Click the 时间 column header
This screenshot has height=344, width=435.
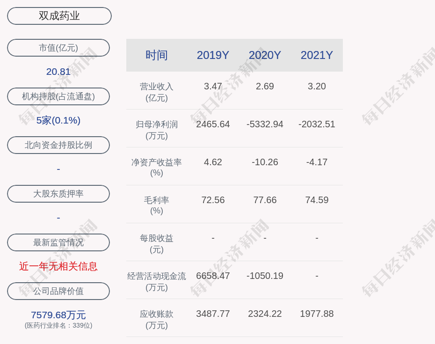[x=157, y=55]
